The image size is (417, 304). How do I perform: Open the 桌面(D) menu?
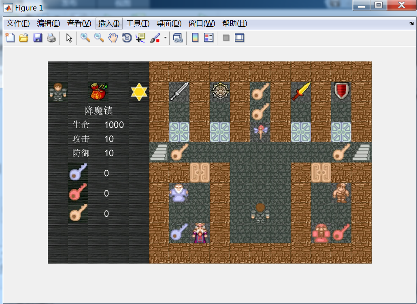point(169,23)
